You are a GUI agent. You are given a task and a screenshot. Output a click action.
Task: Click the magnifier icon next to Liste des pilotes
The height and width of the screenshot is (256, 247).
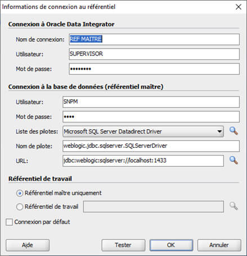pyautogui.click(x=233, y=131)
